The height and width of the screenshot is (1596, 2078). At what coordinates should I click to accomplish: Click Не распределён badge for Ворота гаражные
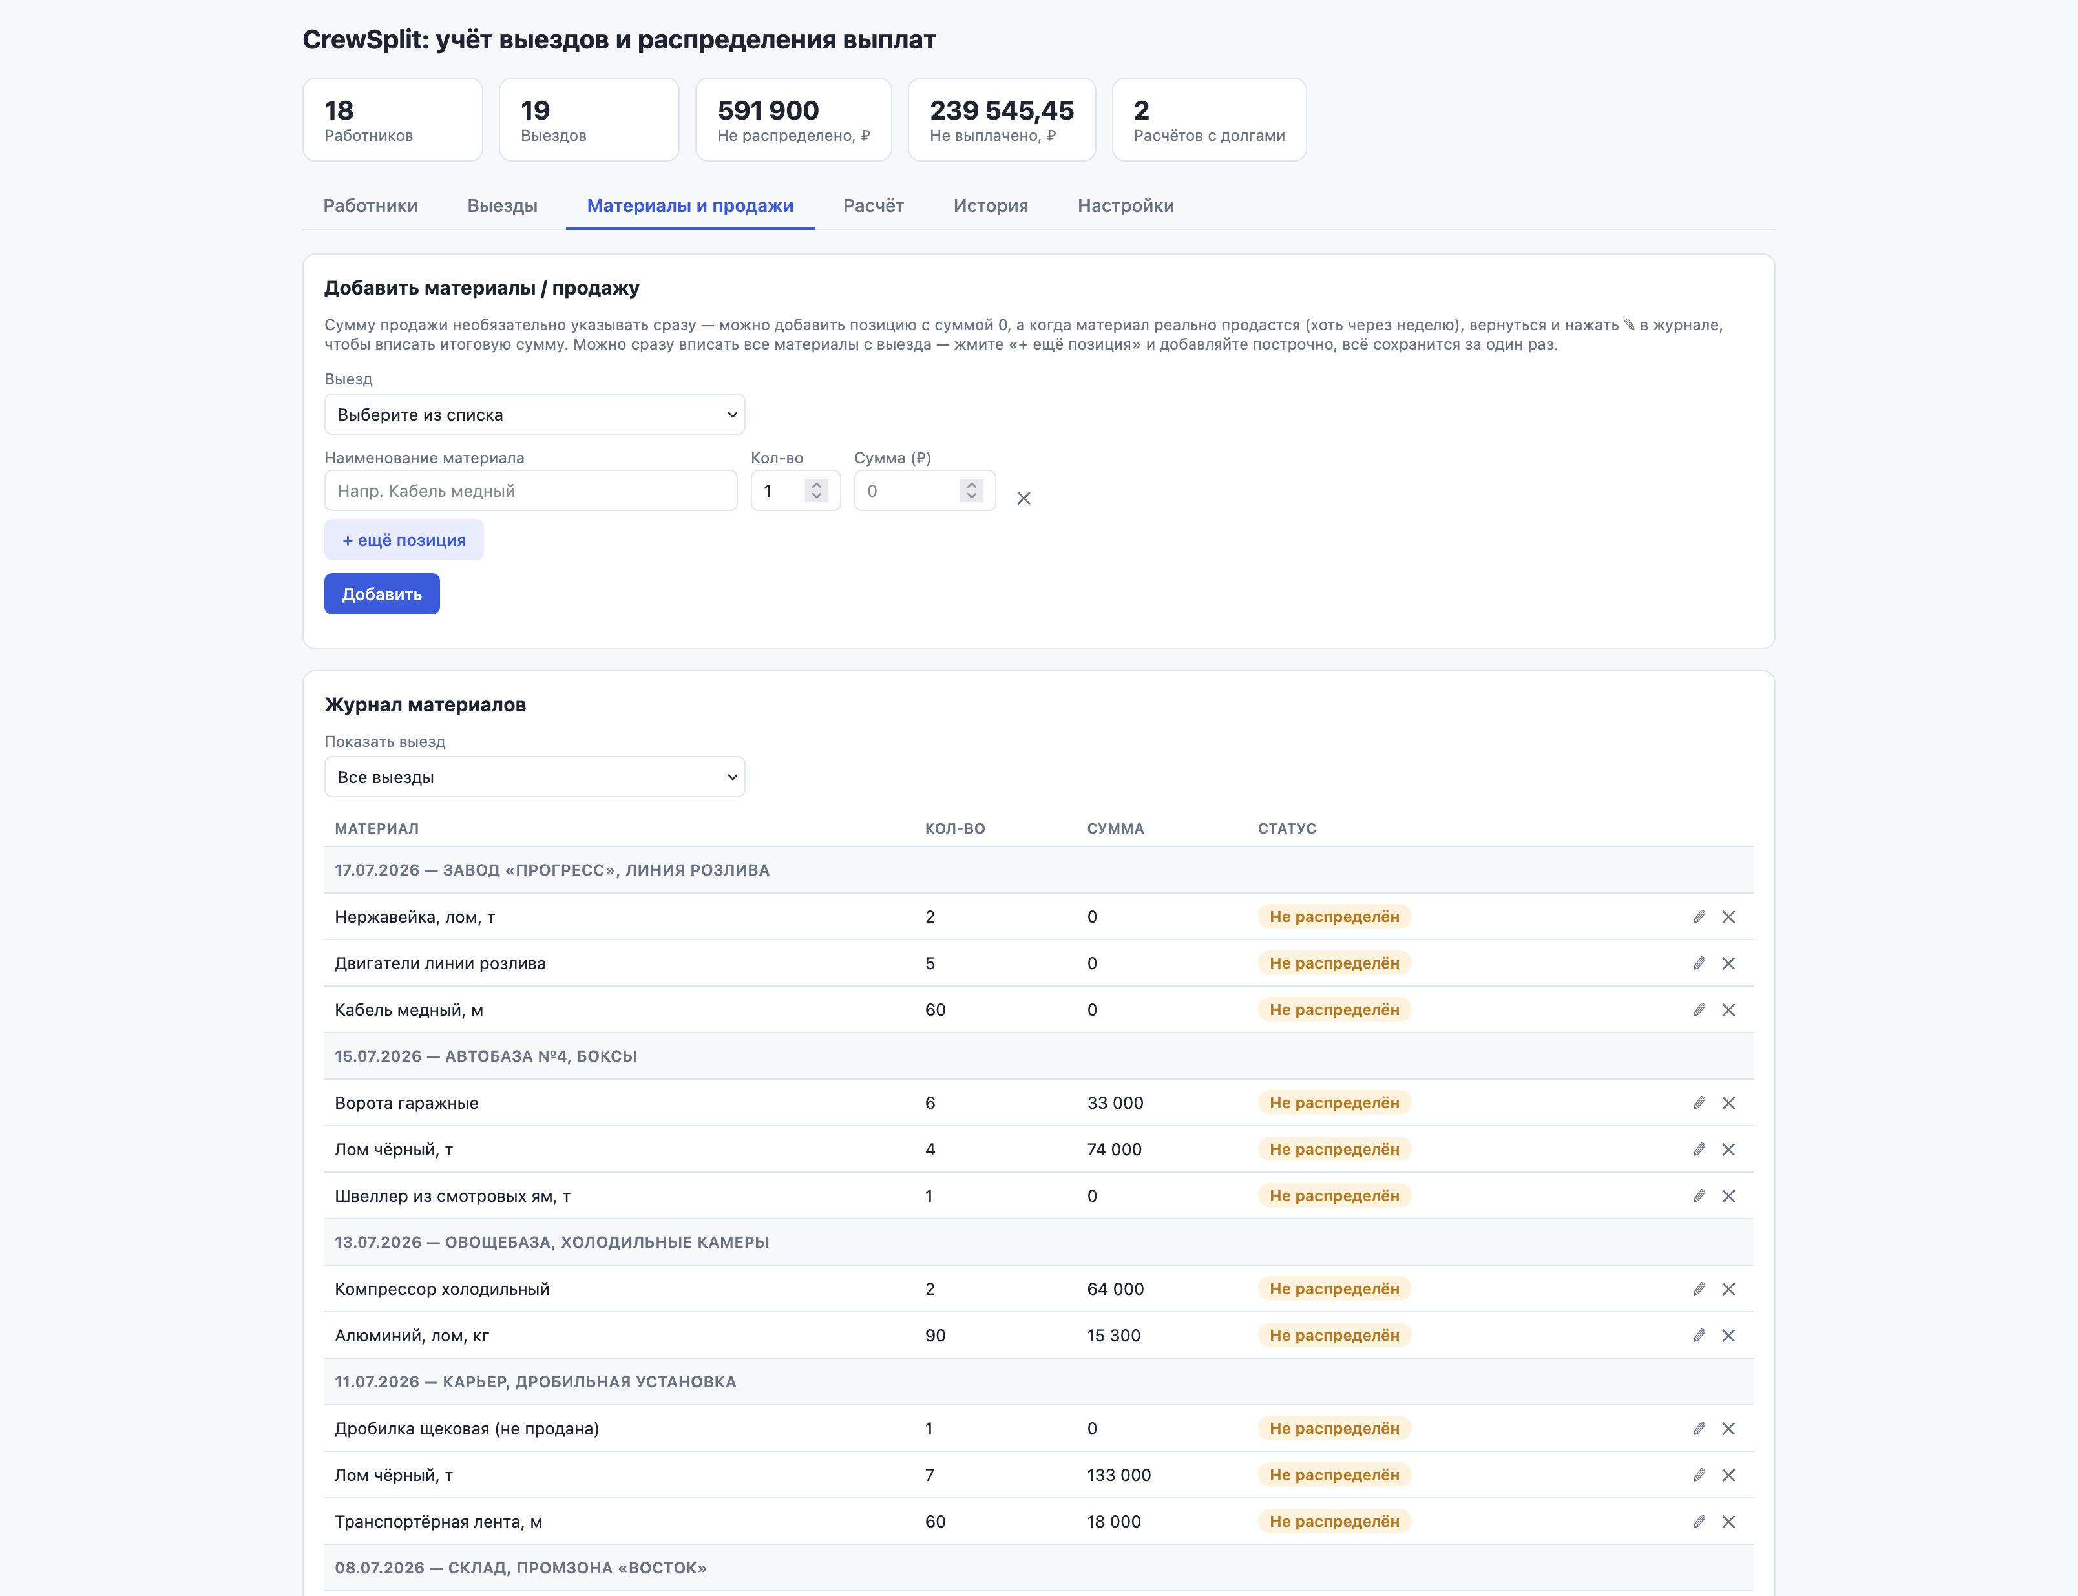coord(1334,1103)
